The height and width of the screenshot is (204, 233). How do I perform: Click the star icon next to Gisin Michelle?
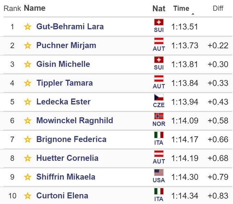point(28,64)
